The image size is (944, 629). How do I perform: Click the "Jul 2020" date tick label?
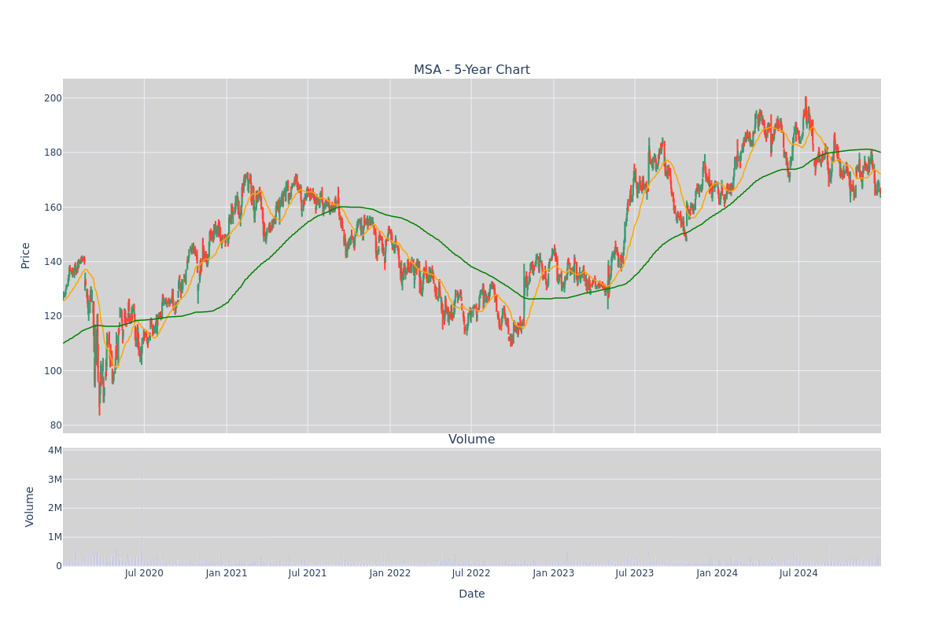coord(144,573)
